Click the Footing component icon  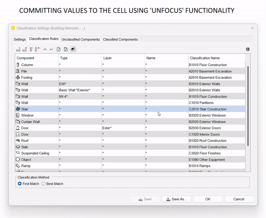tap(18, 77)
